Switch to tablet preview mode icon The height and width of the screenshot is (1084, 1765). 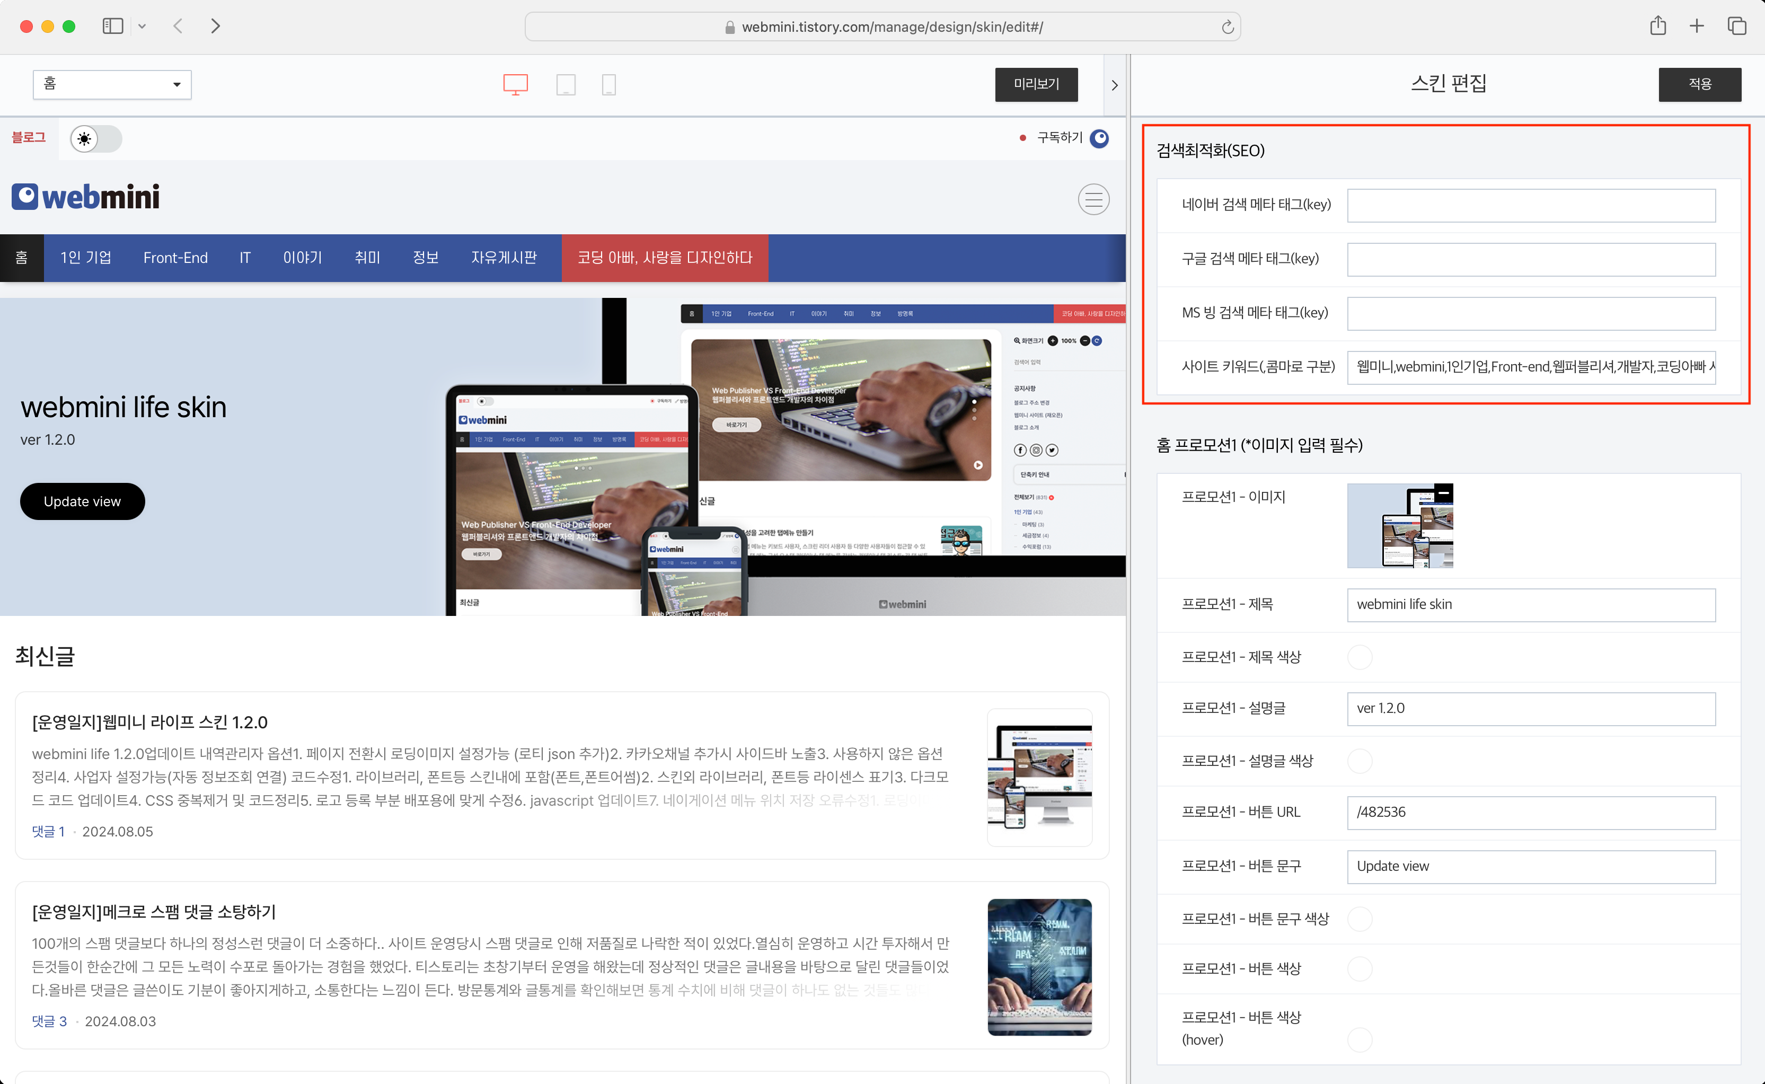click(x=566, y=85)
